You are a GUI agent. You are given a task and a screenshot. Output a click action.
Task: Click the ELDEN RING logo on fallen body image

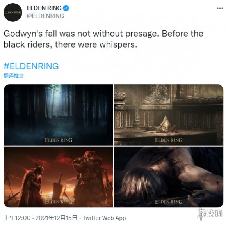169,202
